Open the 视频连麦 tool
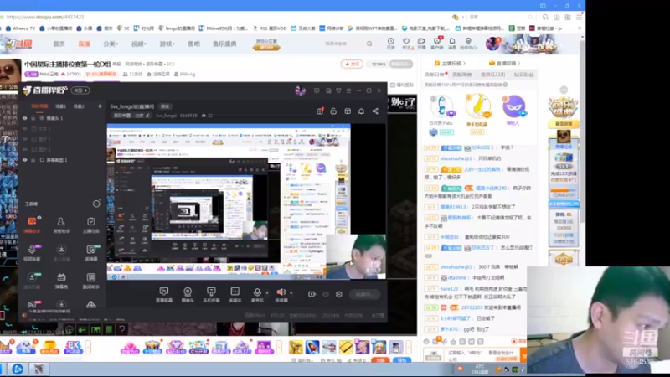The image size is (670, 377). click(32, 253)
